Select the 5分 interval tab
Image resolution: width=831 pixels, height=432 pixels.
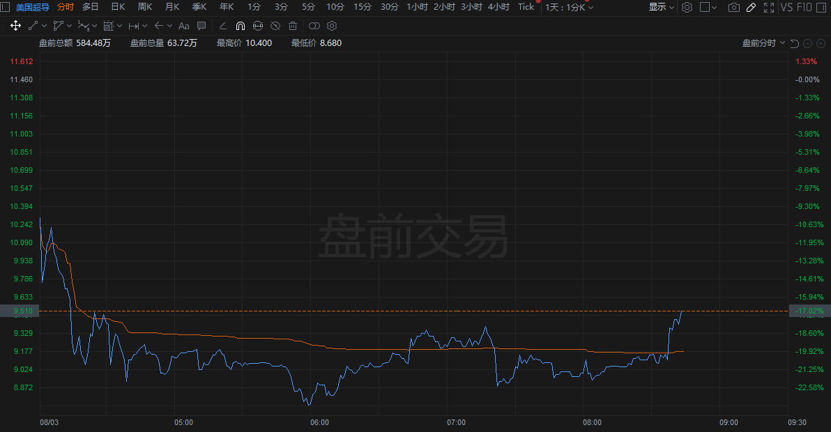pyautogui.click(x=308, y=7)
